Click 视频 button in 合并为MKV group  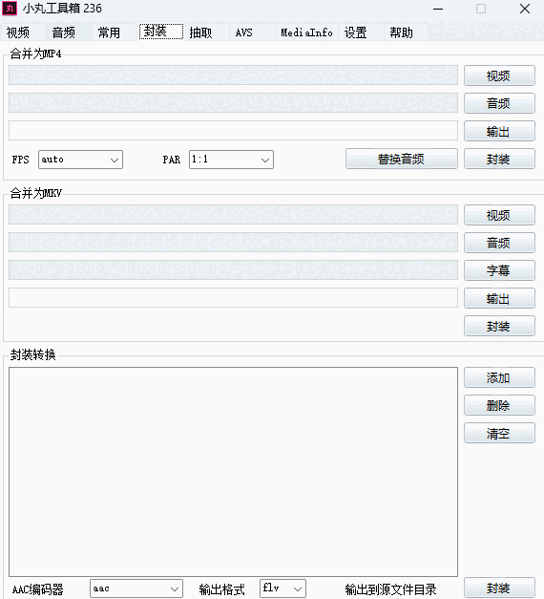pos(499,215)
